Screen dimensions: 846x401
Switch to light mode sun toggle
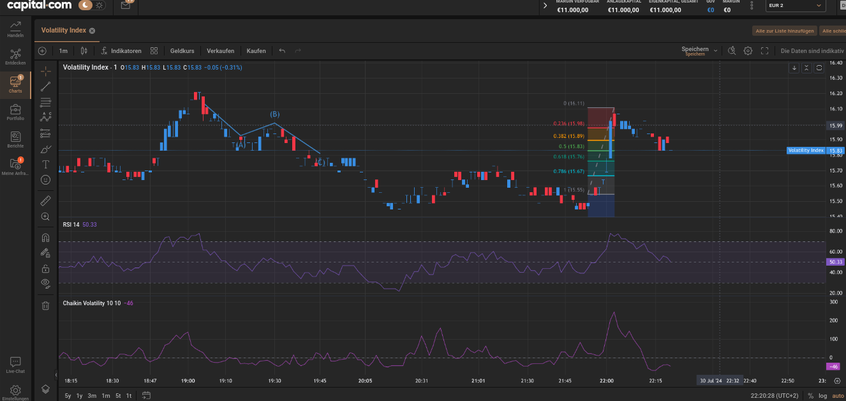click(100, 5)
